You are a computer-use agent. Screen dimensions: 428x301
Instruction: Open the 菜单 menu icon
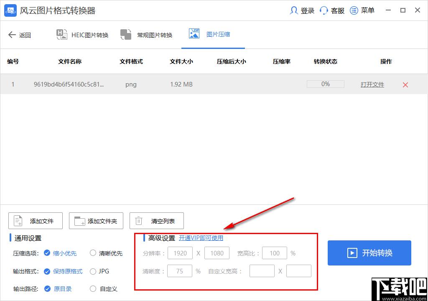point(354,10)
